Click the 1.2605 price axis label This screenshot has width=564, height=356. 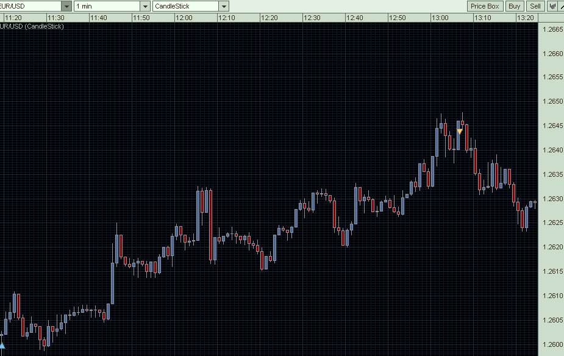pyautogui.click(x=552, y=320)
